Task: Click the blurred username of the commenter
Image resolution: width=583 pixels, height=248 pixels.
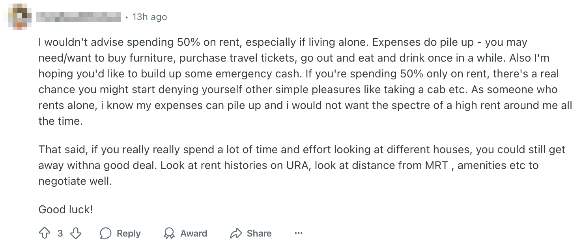Action: [x=78, y=17]
